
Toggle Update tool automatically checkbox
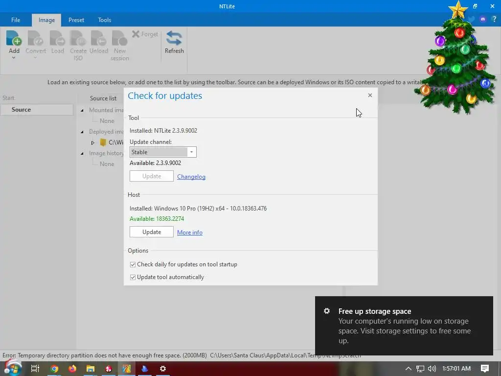[x=133, y=277]
